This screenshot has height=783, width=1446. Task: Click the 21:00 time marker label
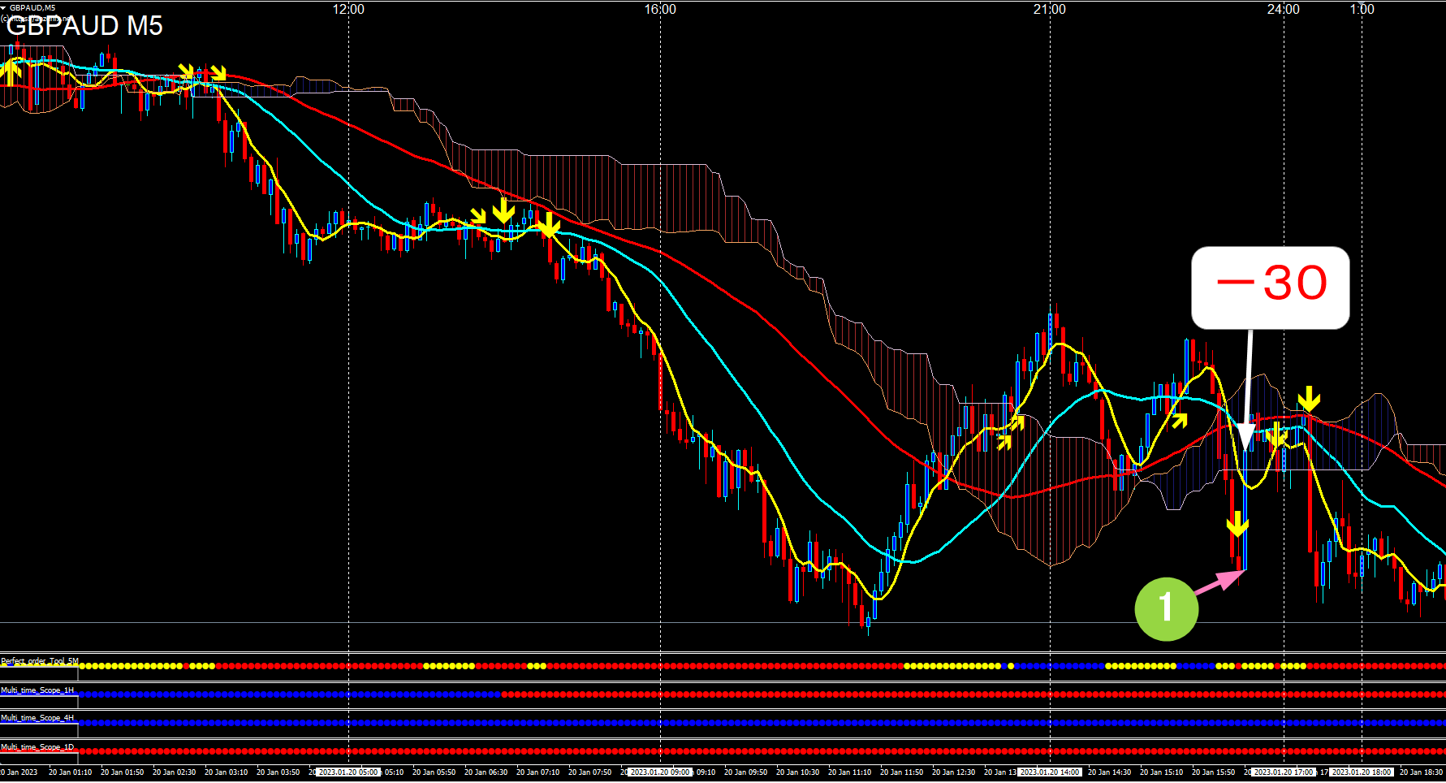[1050, 9]
